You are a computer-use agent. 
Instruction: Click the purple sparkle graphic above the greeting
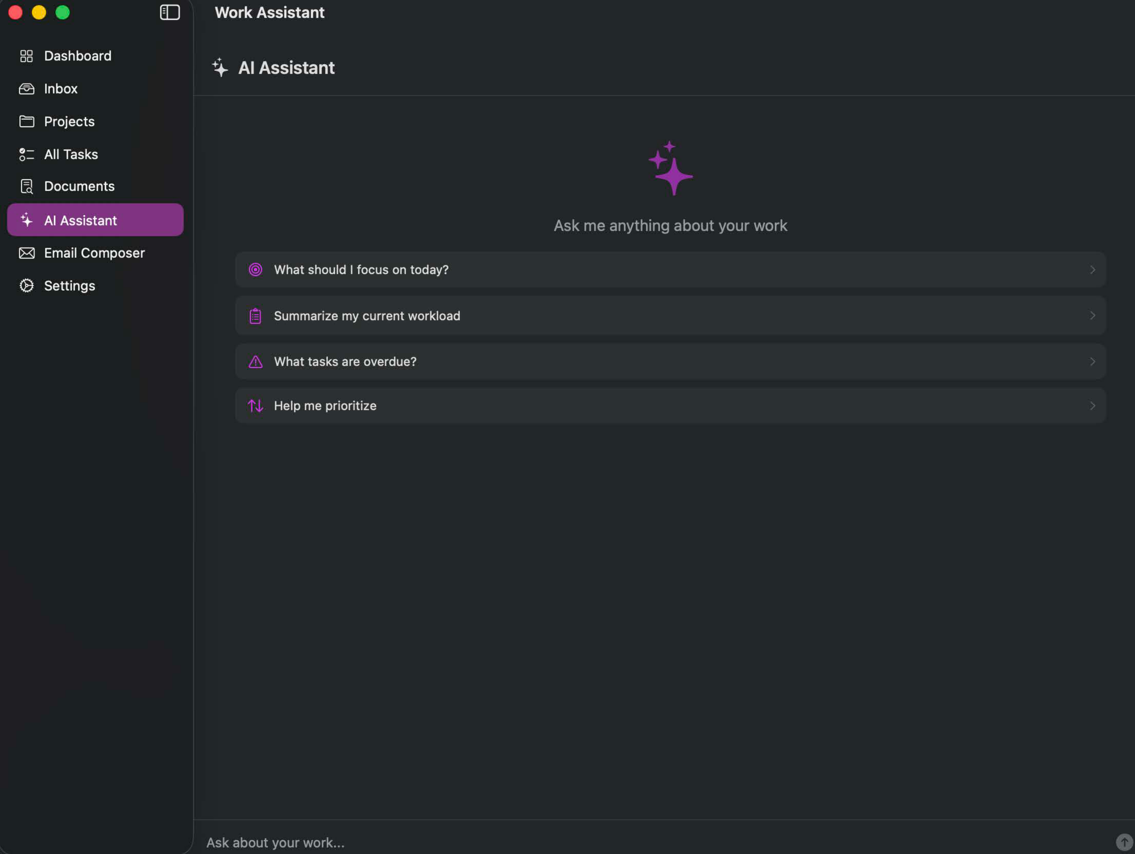[x=671, y=168]
